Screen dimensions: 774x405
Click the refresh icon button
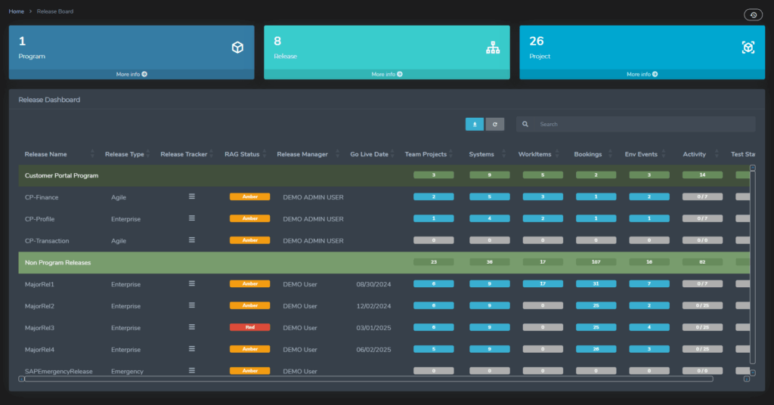(x=495, y=124)
